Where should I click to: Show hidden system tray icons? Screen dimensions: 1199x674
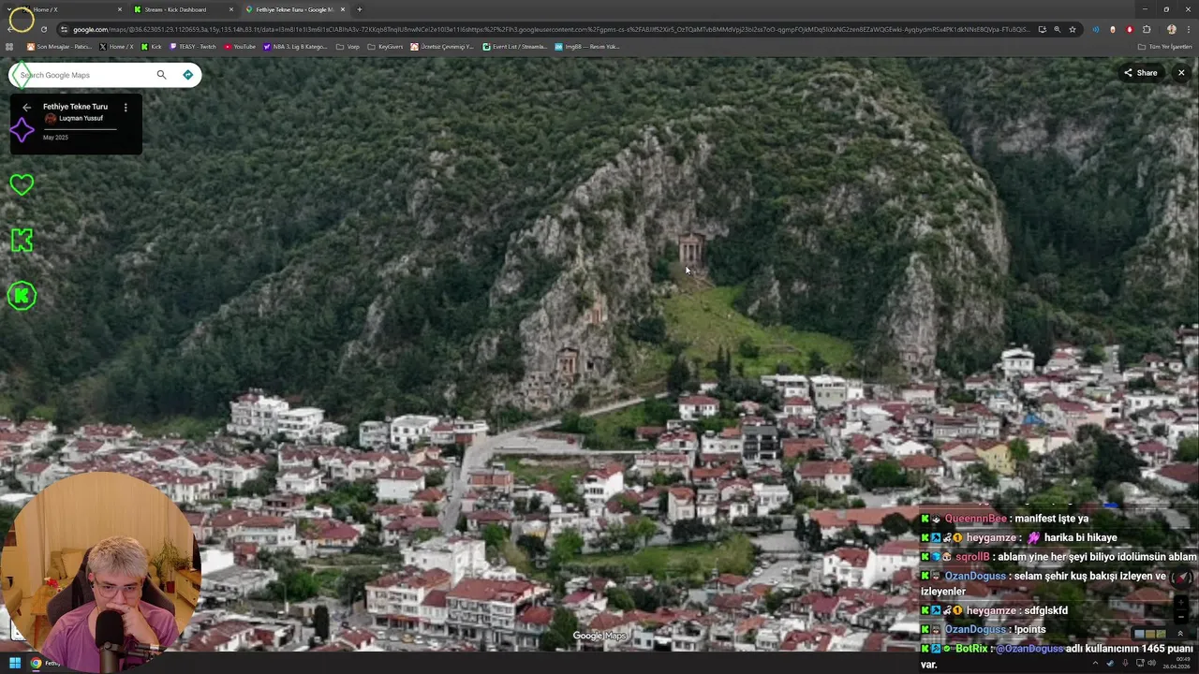(1095, 664)
